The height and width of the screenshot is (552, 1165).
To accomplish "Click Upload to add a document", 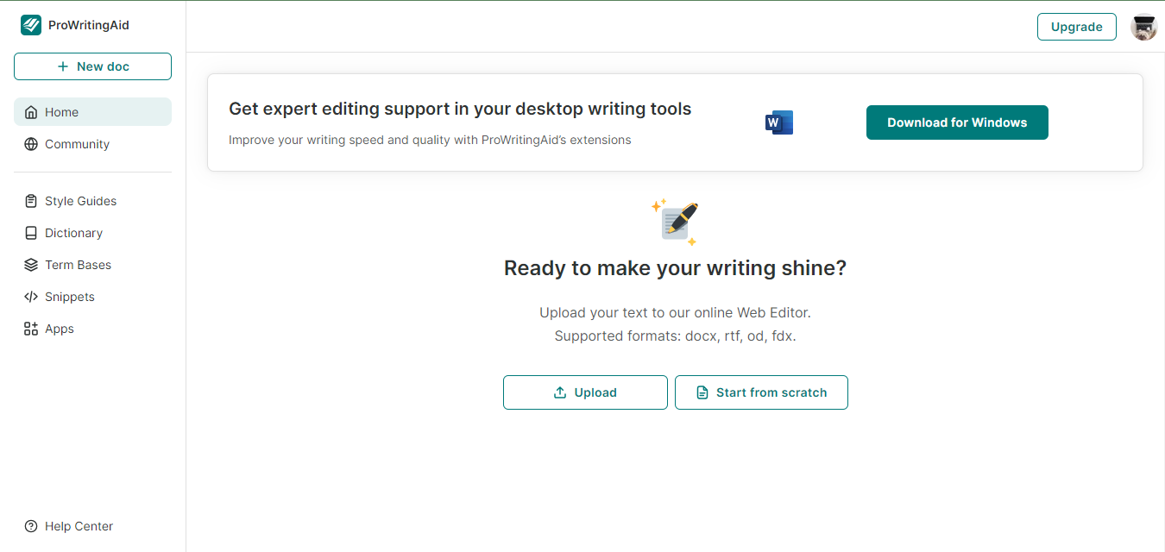I will click(x=585, y=392).
